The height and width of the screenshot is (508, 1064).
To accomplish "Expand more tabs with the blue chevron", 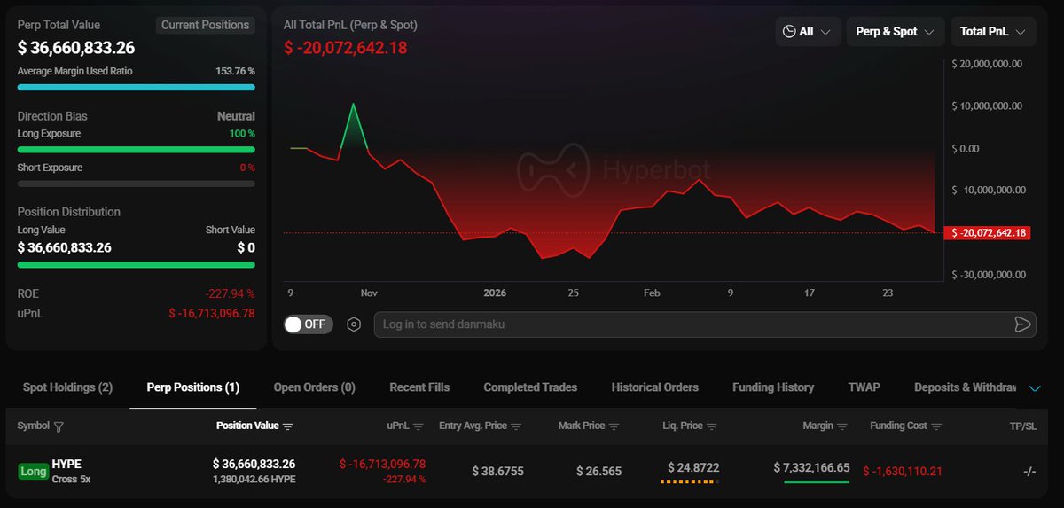I will (1035, 387).
